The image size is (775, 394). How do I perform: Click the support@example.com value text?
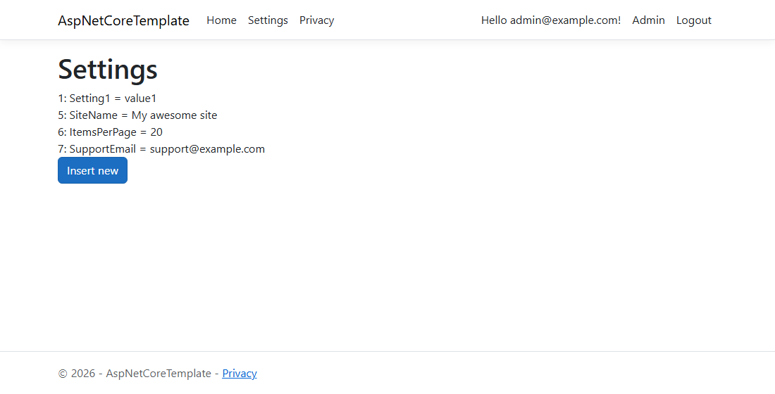208,148
